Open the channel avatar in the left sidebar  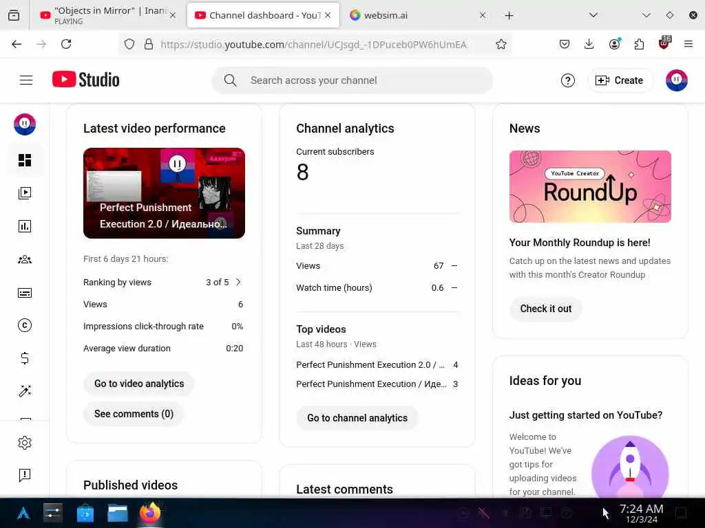coord(25,124)
